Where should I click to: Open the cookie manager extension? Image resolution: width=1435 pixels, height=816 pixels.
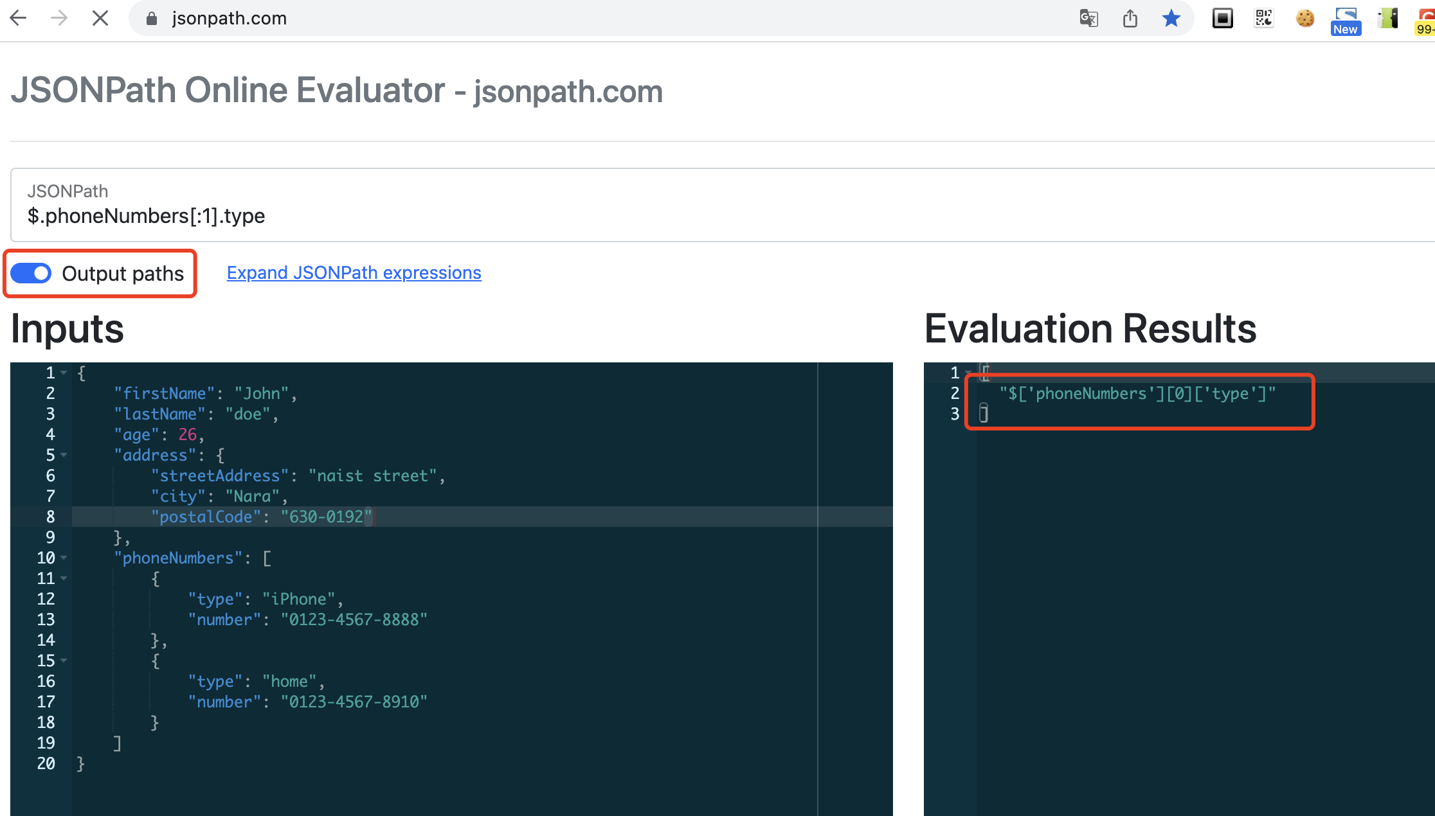point(1304,18)
